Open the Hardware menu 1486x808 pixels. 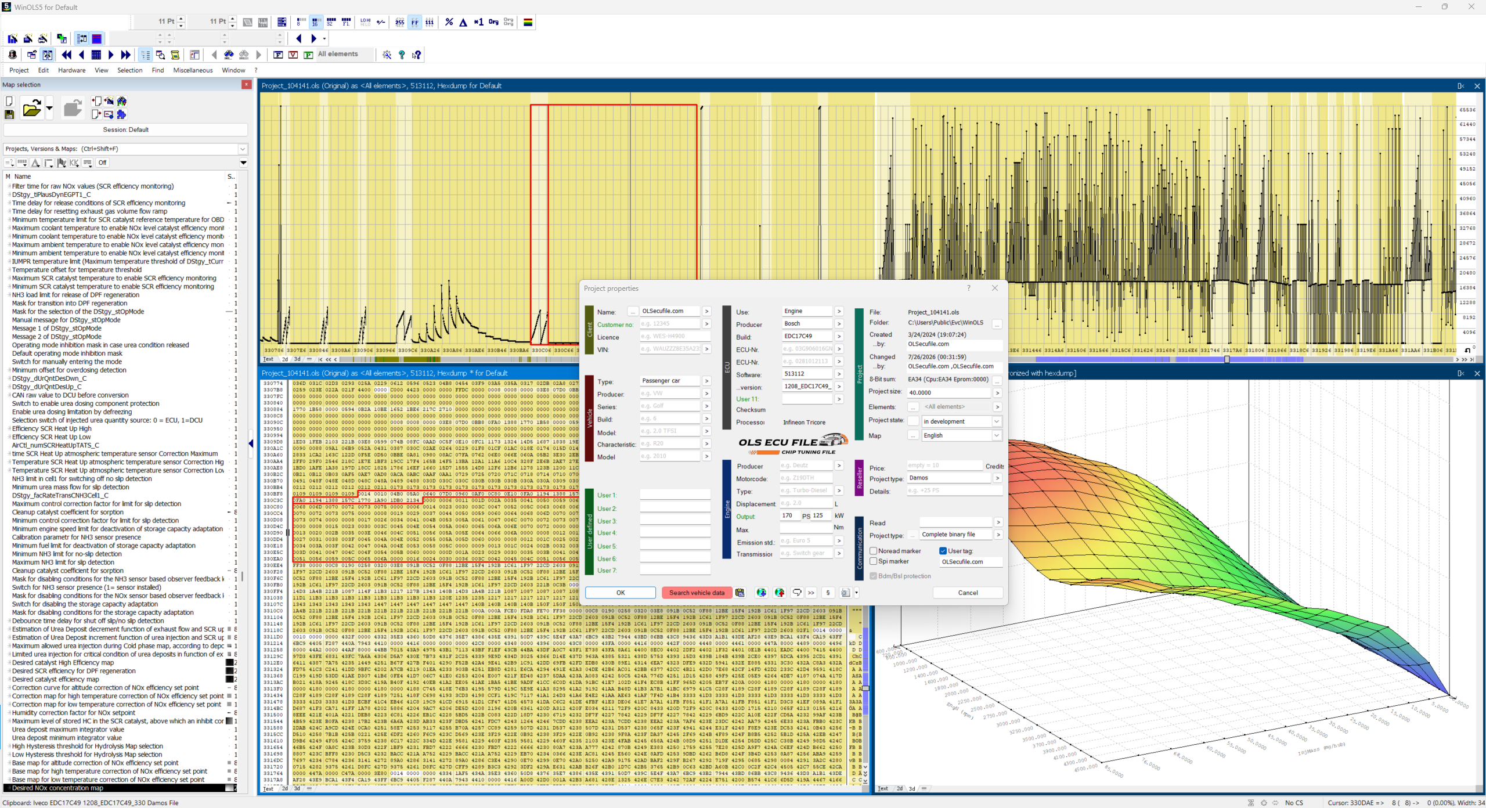point(71,70)
